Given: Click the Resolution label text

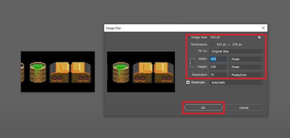Looking at the screenshot, I should click(x=200, y=75).
